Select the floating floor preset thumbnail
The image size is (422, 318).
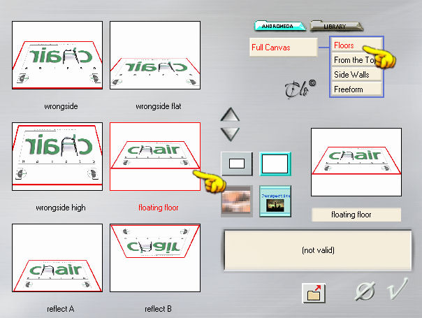click(155, 157)
